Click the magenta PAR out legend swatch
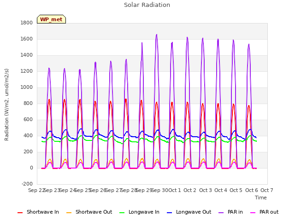295x221 pixels. tap(253, 213)
